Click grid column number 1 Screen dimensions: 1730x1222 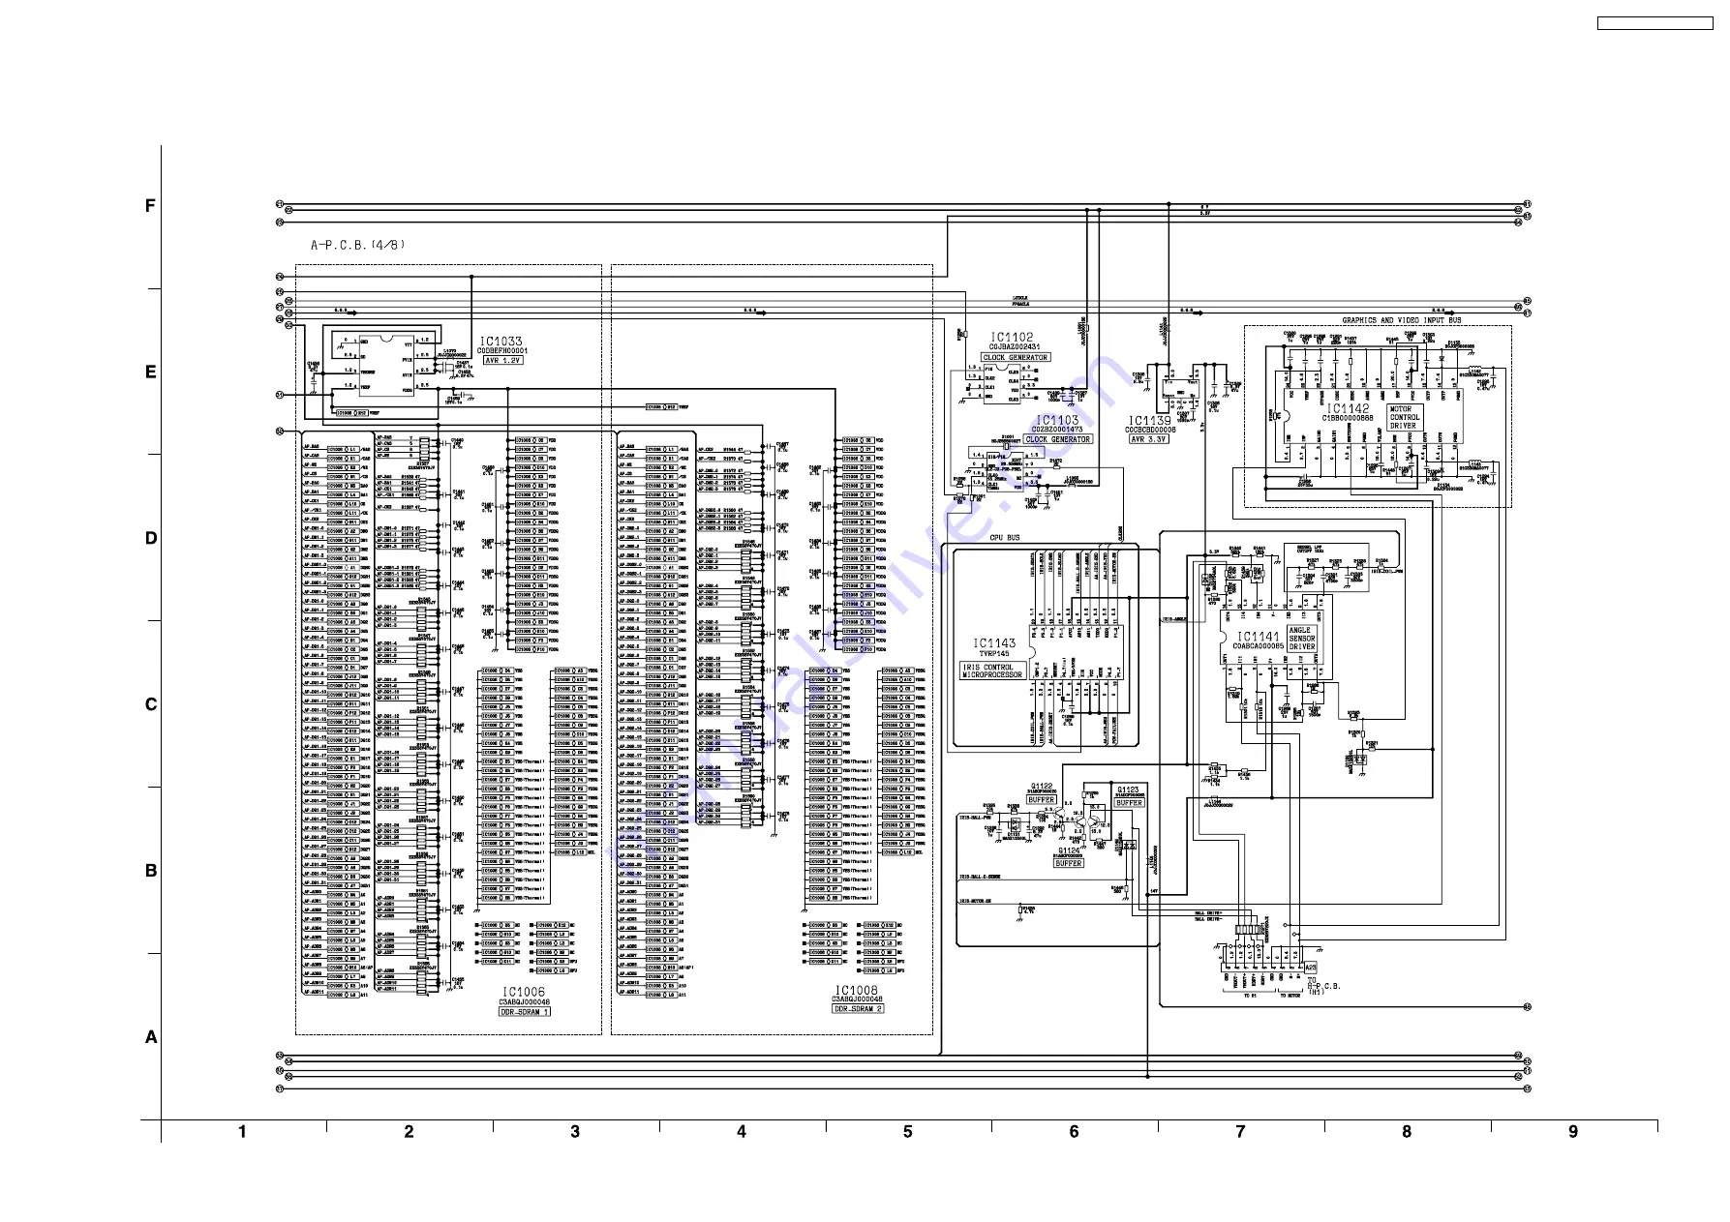point(243,1132)
